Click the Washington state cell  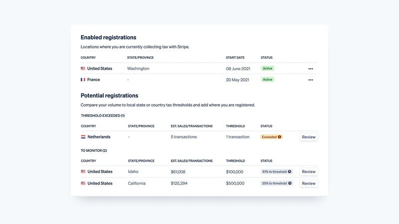click(138, 69)
